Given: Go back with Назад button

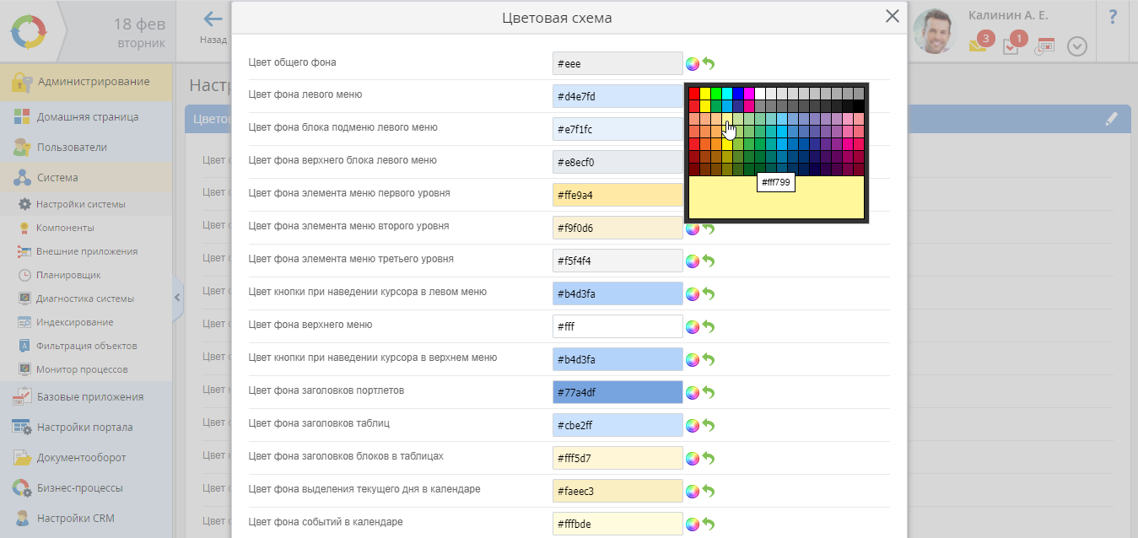Looking at the screenshot, I should tap(213, 27).
